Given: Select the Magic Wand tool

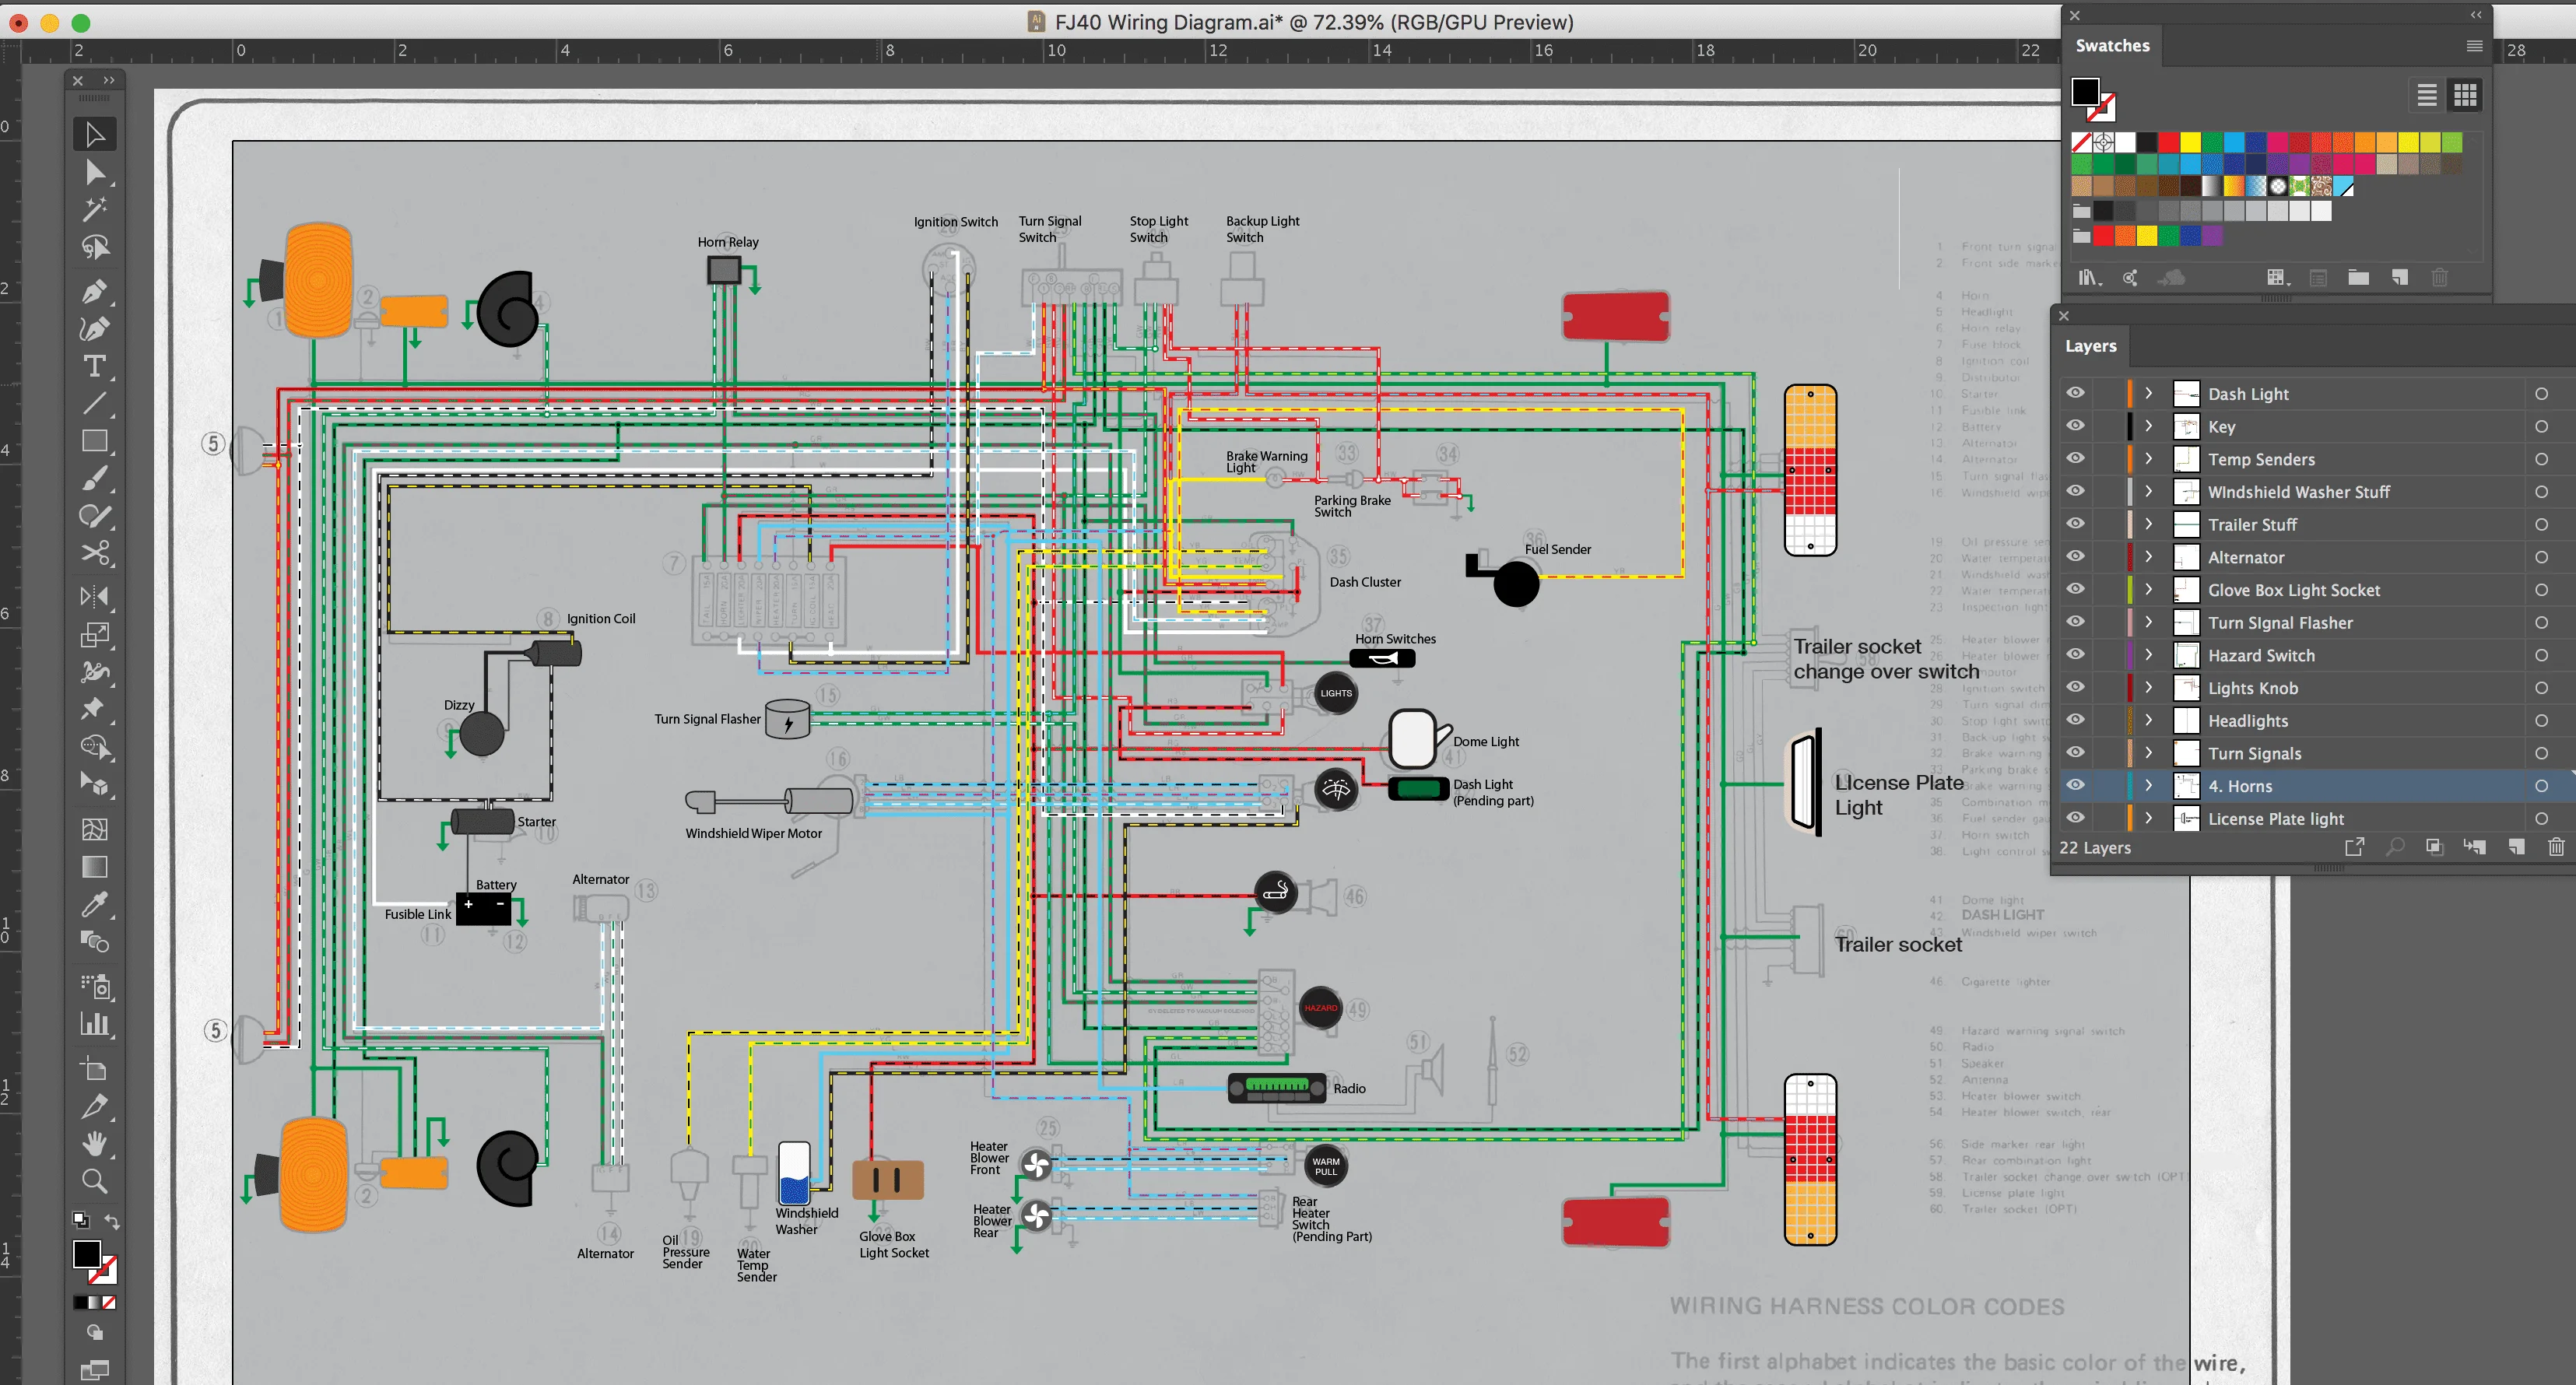Looking at the screenshot, I should [94, 209].
